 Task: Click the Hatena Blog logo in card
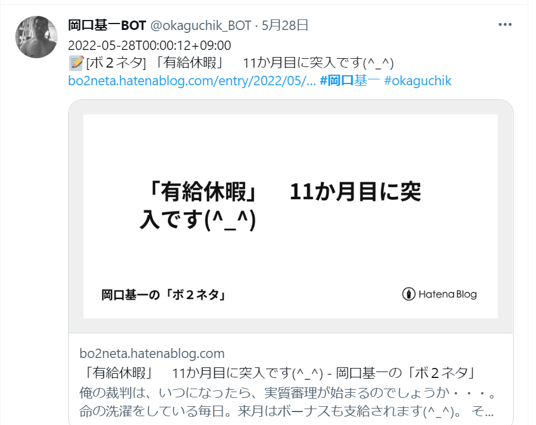tap(439, 294)
